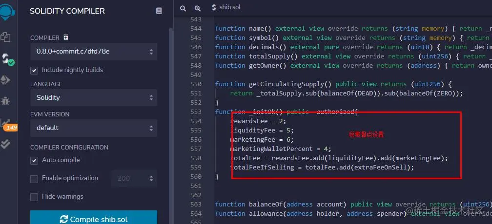Click the plus icon beside COMPILER label
492x224 pixels.
(65, 37)
